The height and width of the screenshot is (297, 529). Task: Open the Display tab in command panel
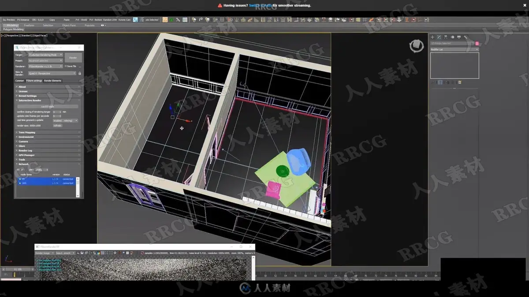(x=459, y=37)
